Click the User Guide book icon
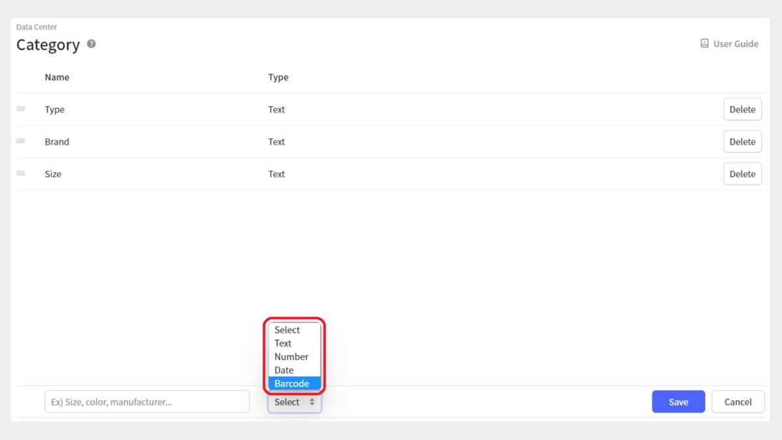This screenshot has width=782, height=440. click(704, 44)
